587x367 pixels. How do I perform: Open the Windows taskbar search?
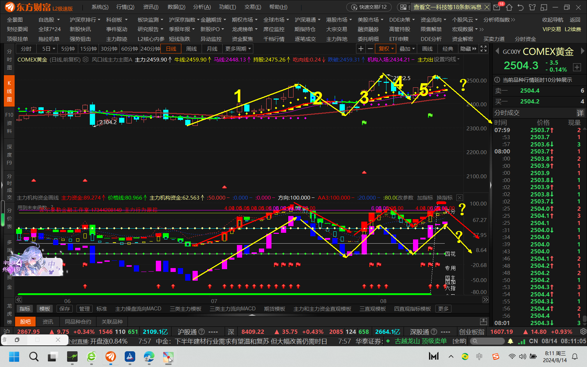(34, 357)
